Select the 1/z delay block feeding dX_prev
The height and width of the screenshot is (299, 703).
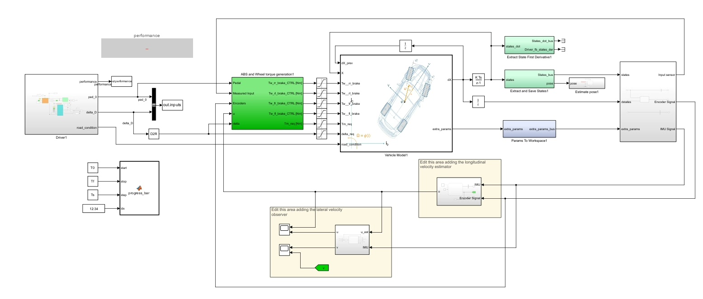406,45
